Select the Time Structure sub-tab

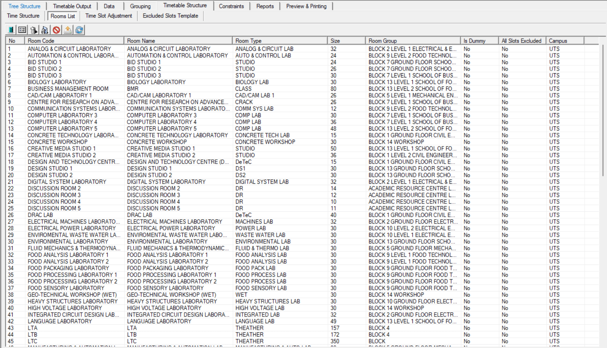click(x=23, y=16)
